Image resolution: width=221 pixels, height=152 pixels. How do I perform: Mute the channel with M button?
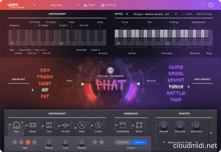[x=102, y=142]
